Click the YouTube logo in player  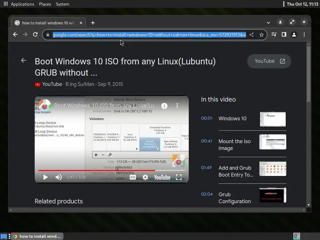point(162,177)
